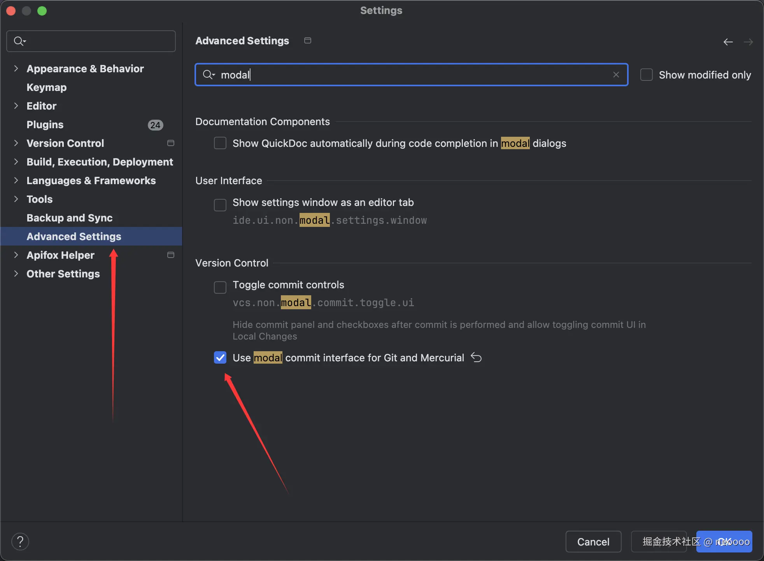Click icon next to Advanced Settings heading
764x561 pixels.
tap(307, 40)
